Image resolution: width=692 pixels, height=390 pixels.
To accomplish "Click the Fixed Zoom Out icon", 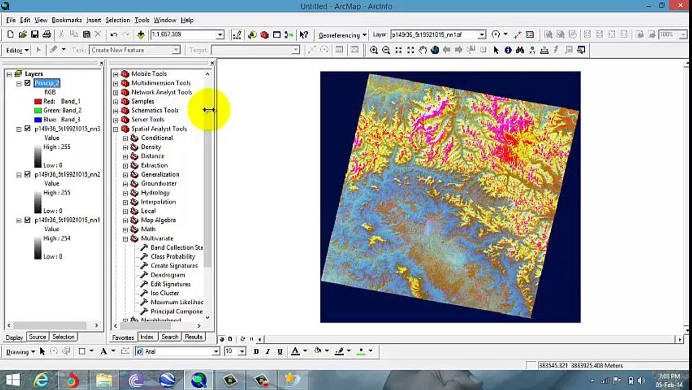I will (x=410, y=50).
